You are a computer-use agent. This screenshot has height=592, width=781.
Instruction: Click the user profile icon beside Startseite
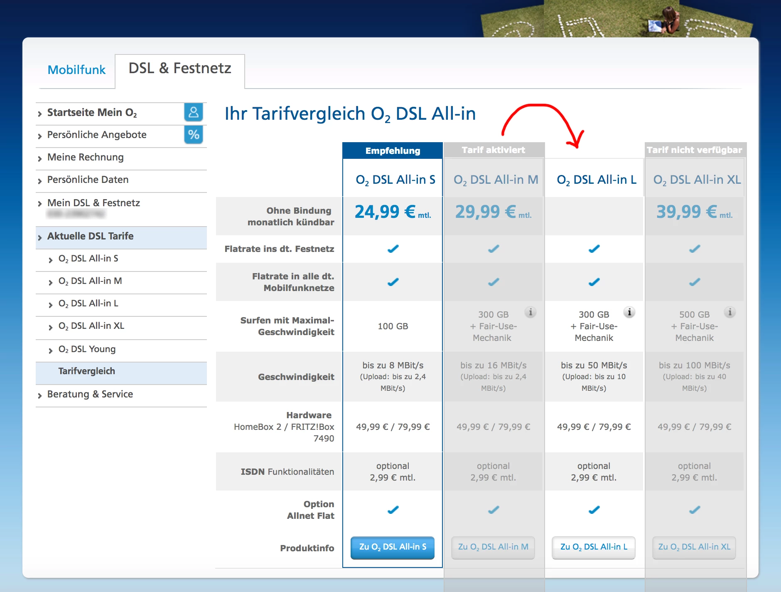(x=194, y=112)
